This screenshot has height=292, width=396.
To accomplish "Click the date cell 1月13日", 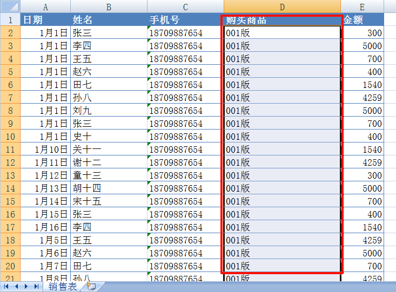I will tap(45, 188).
